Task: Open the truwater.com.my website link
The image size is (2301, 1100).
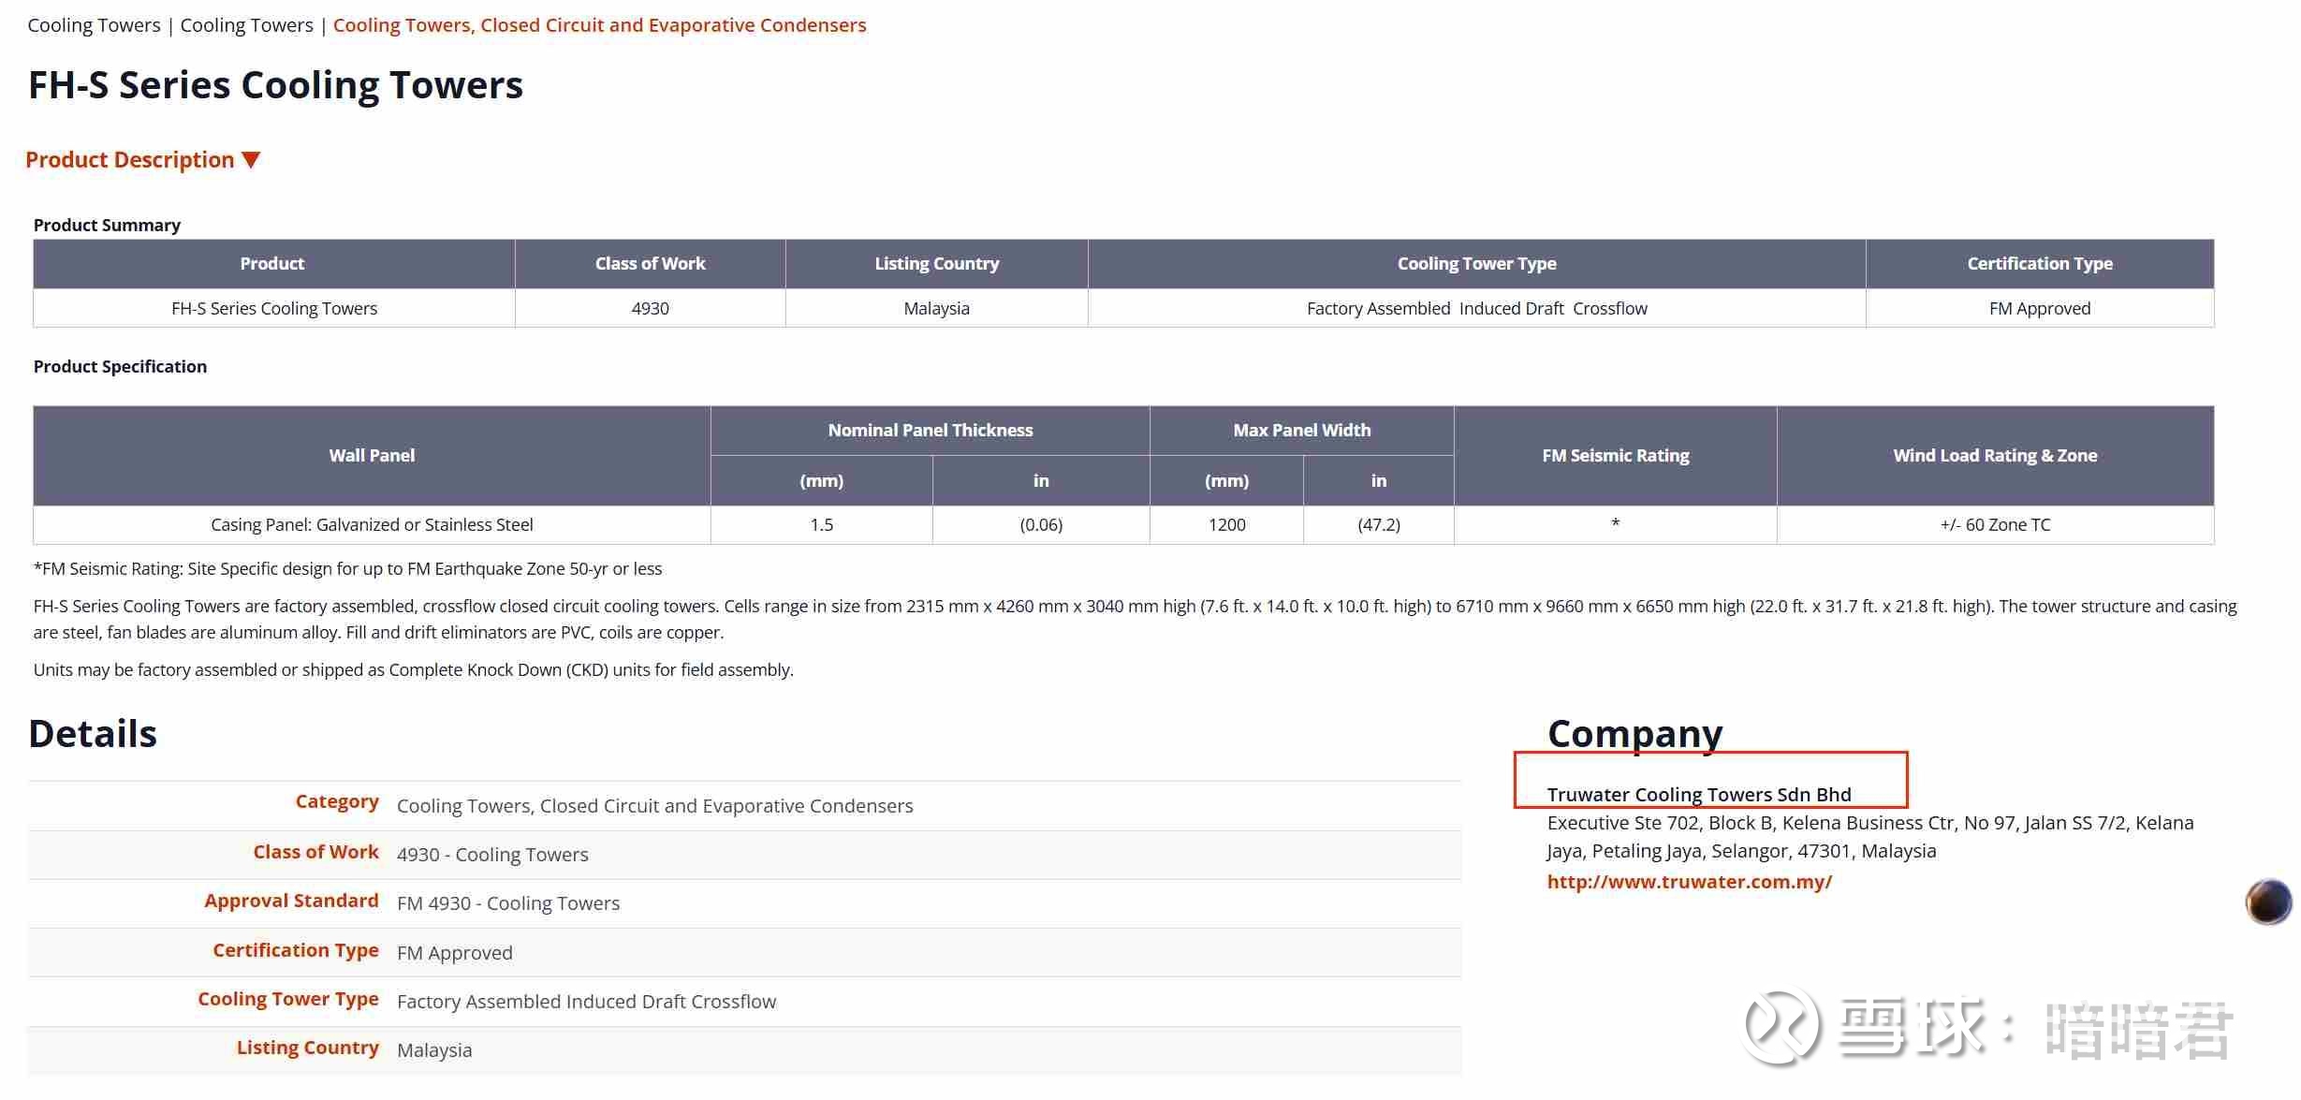Action: tap(1689, 881)
